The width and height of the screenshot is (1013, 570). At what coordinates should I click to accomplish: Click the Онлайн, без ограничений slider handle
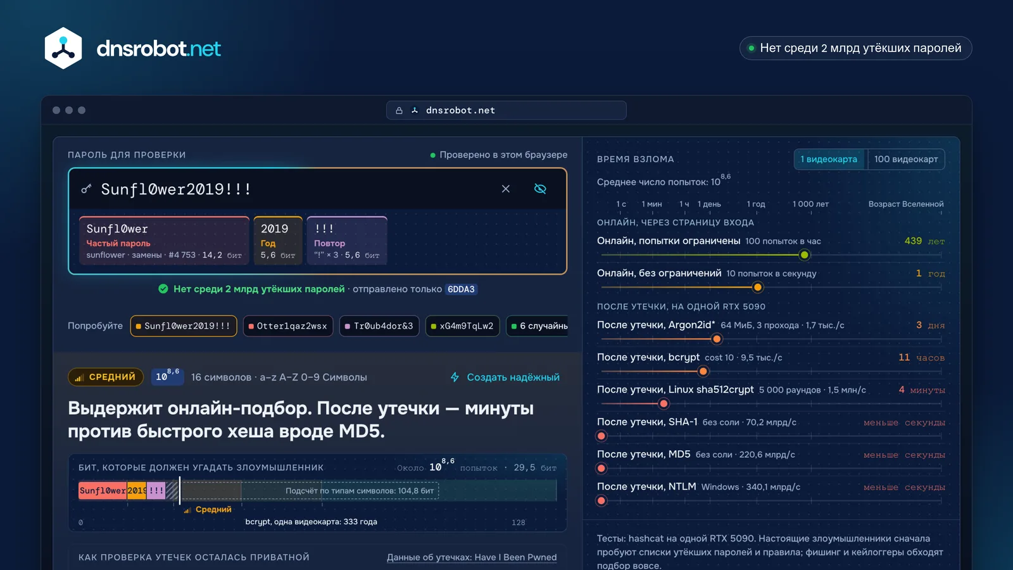[757, 288]
